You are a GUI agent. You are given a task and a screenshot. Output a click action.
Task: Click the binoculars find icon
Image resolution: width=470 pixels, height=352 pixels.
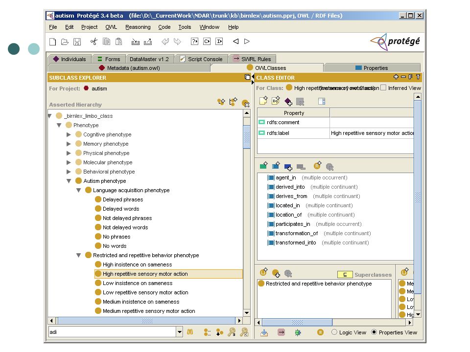click(190, 332)
